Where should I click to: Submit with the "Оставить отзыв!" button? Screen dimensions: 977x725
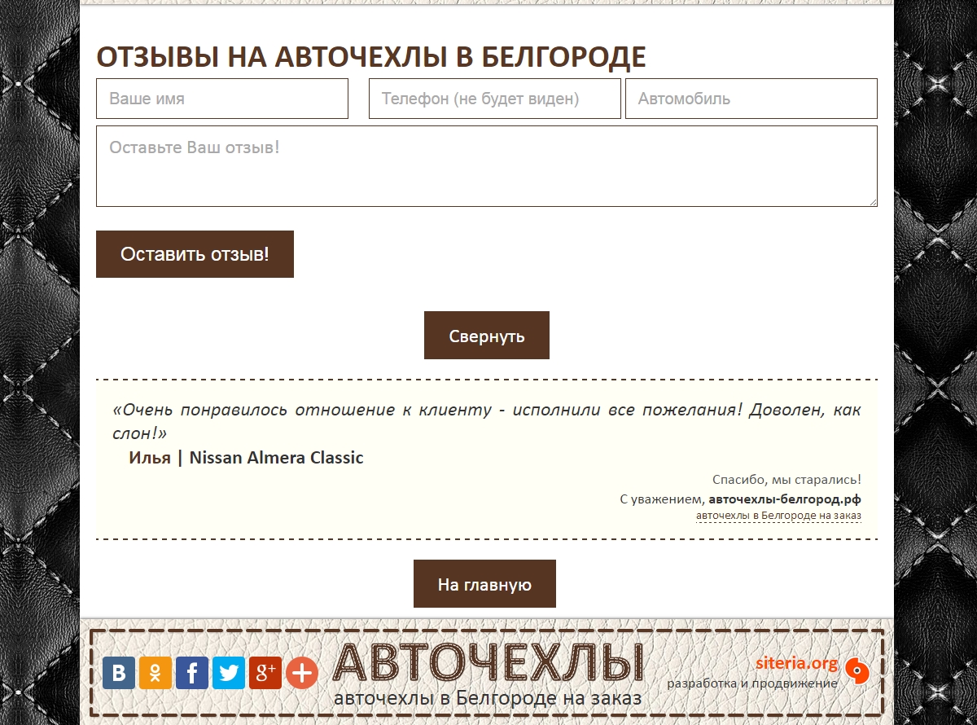coord(195,254)
